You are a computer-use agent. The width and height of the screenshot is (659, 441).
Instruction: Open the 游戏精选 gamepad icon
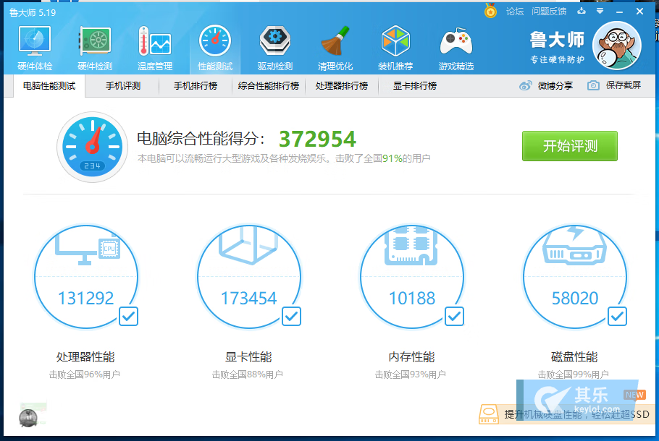pos(456,48)
